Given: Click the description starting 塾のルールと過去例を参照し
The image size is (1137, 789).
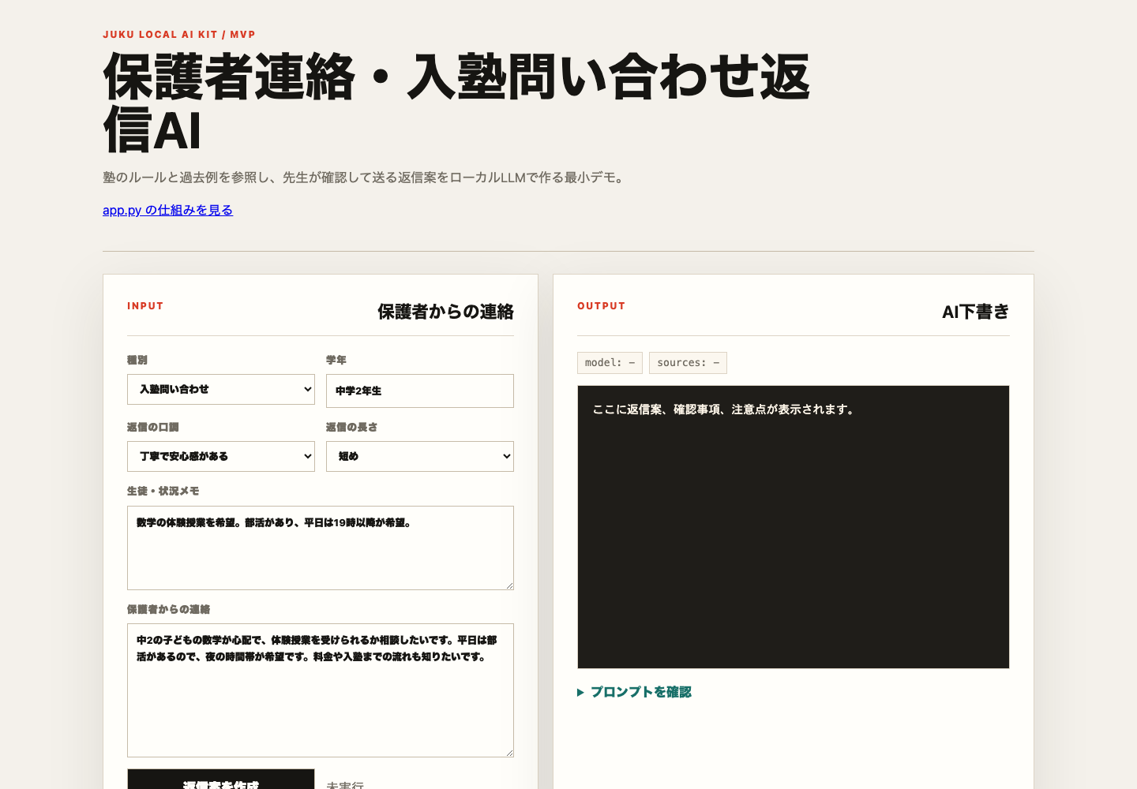Looking at the screenshot, I should coord(366,178).
